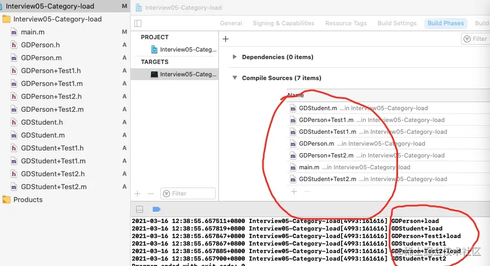Toggle the debug area hide button

(x=140, y=209)
